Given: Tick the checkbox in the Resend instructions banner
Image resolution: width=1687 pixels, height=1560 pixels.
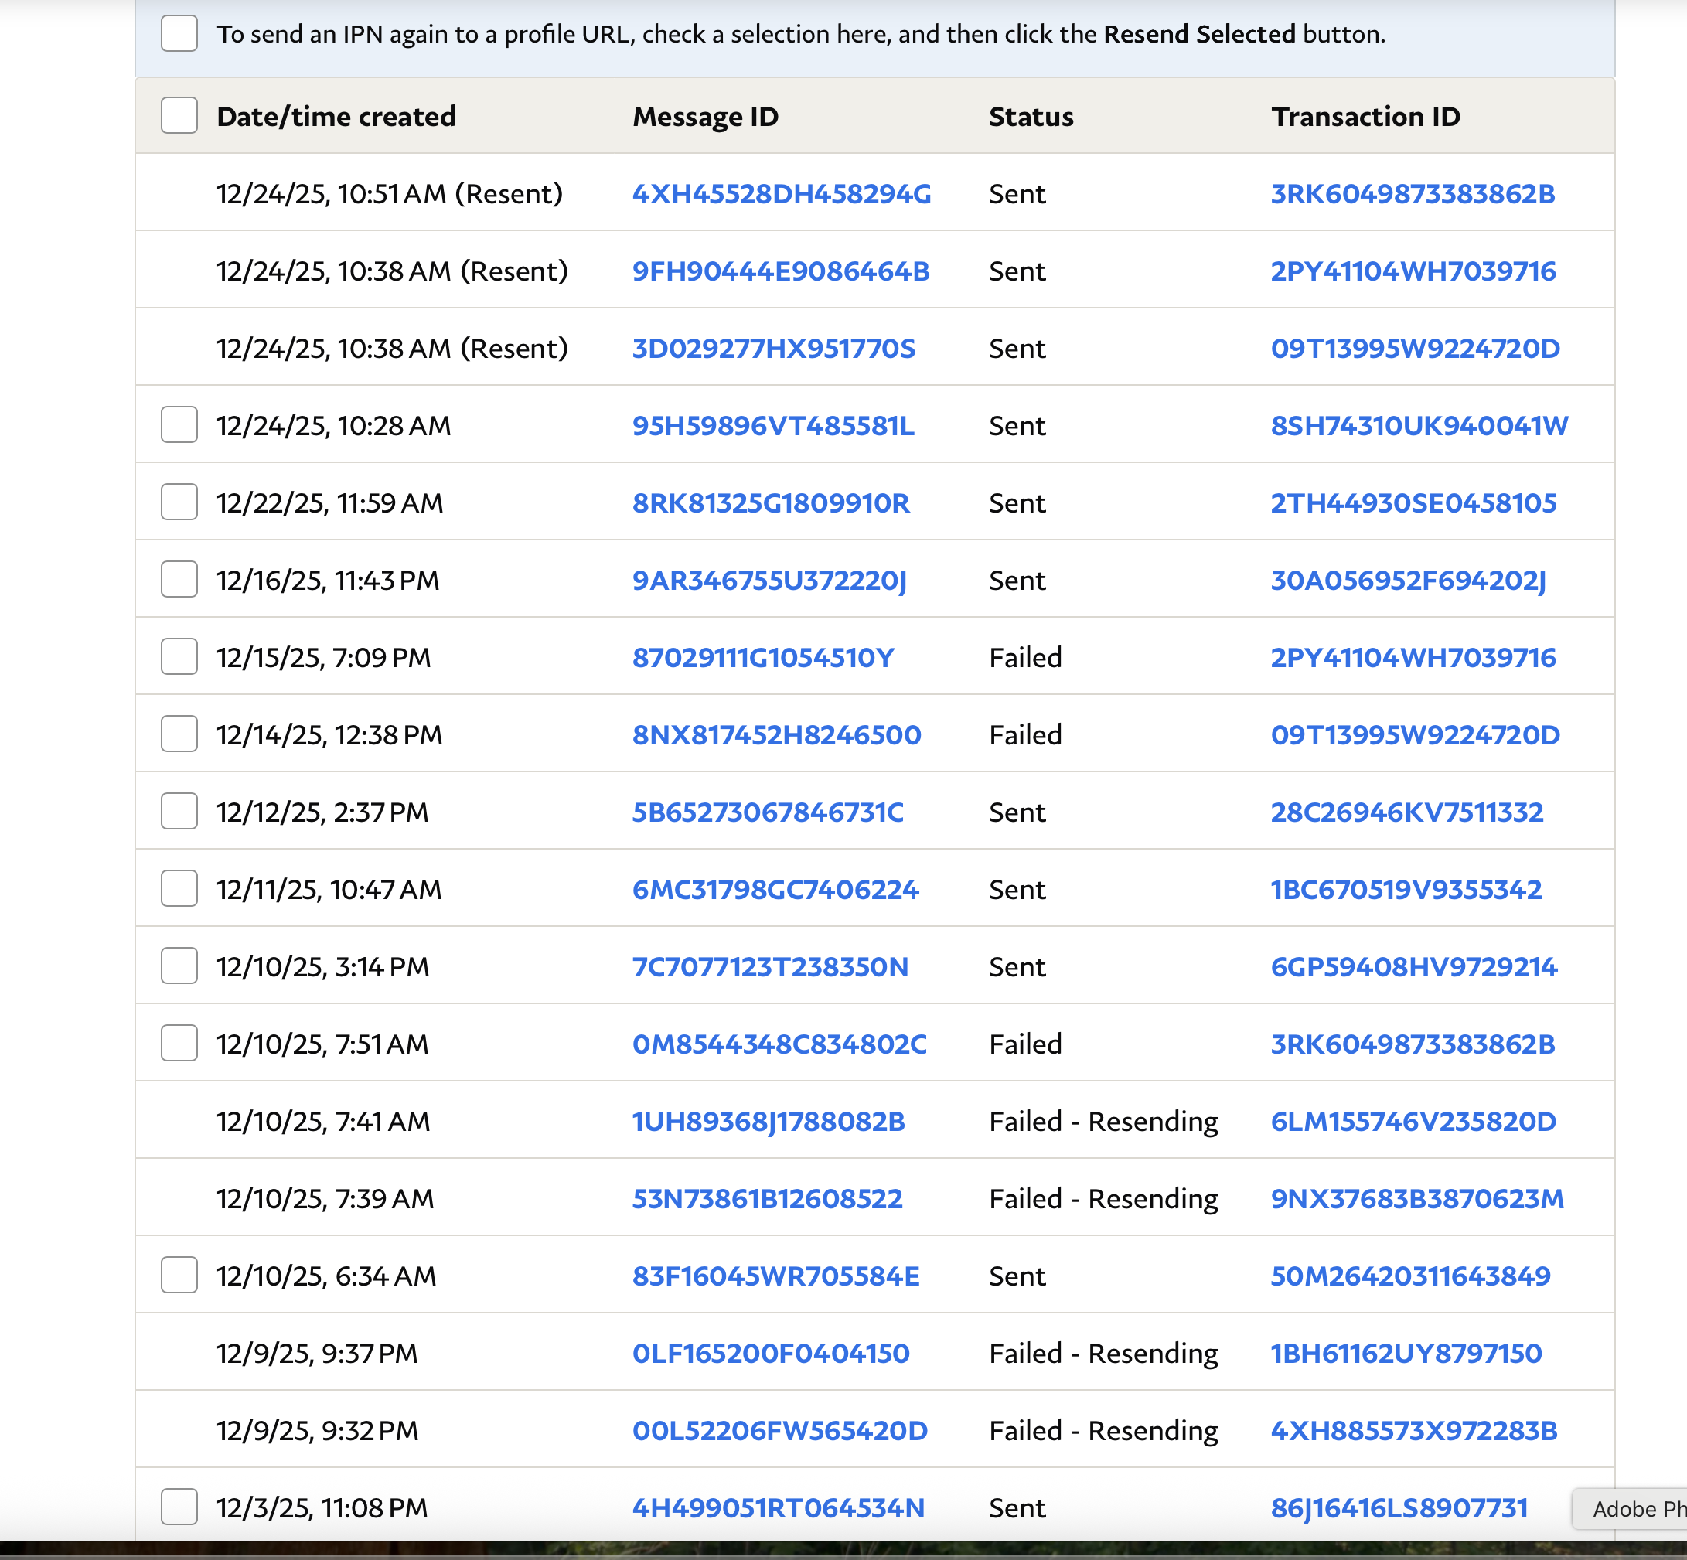Looking at the screenshot, I should pyautogui.click(x=179, y=34).
